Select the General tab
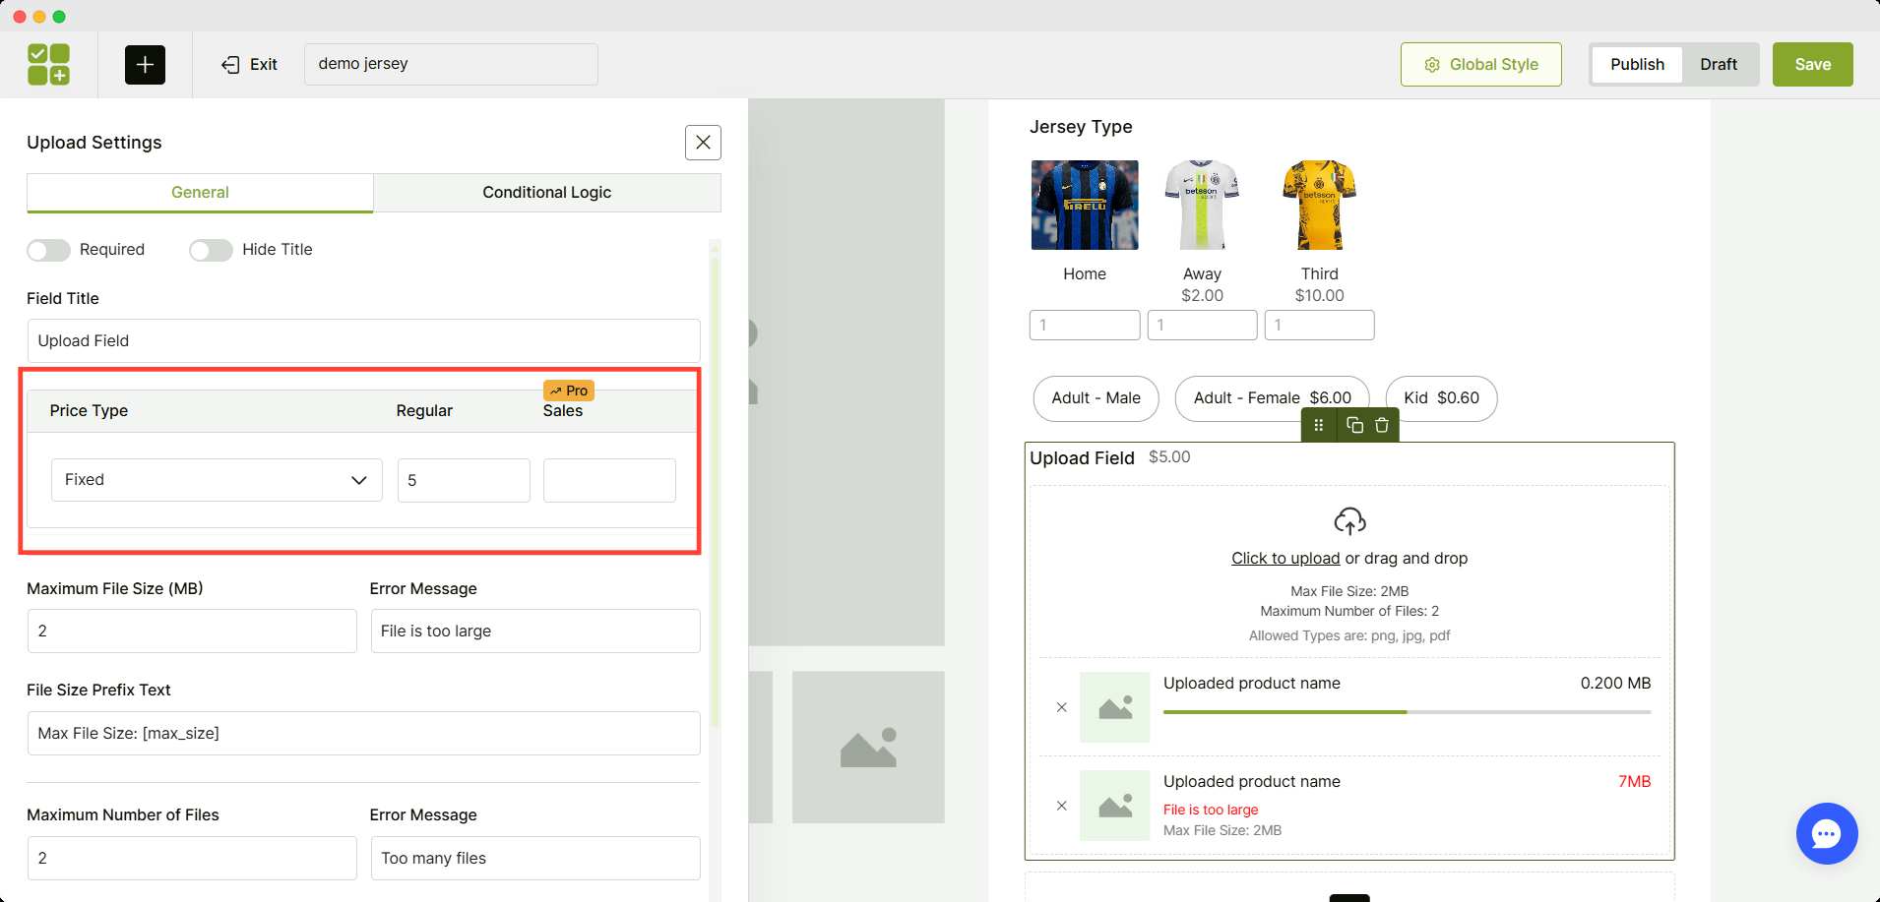1880x902 pixels. click(200, 193)
